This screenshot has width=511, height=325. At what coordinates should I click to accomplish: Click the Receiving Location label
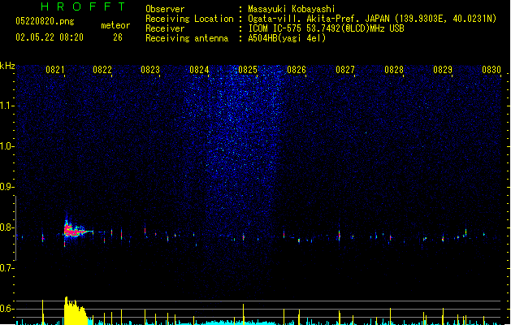[189, 19]
